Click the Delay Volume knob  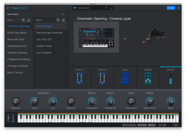point(131,101)
